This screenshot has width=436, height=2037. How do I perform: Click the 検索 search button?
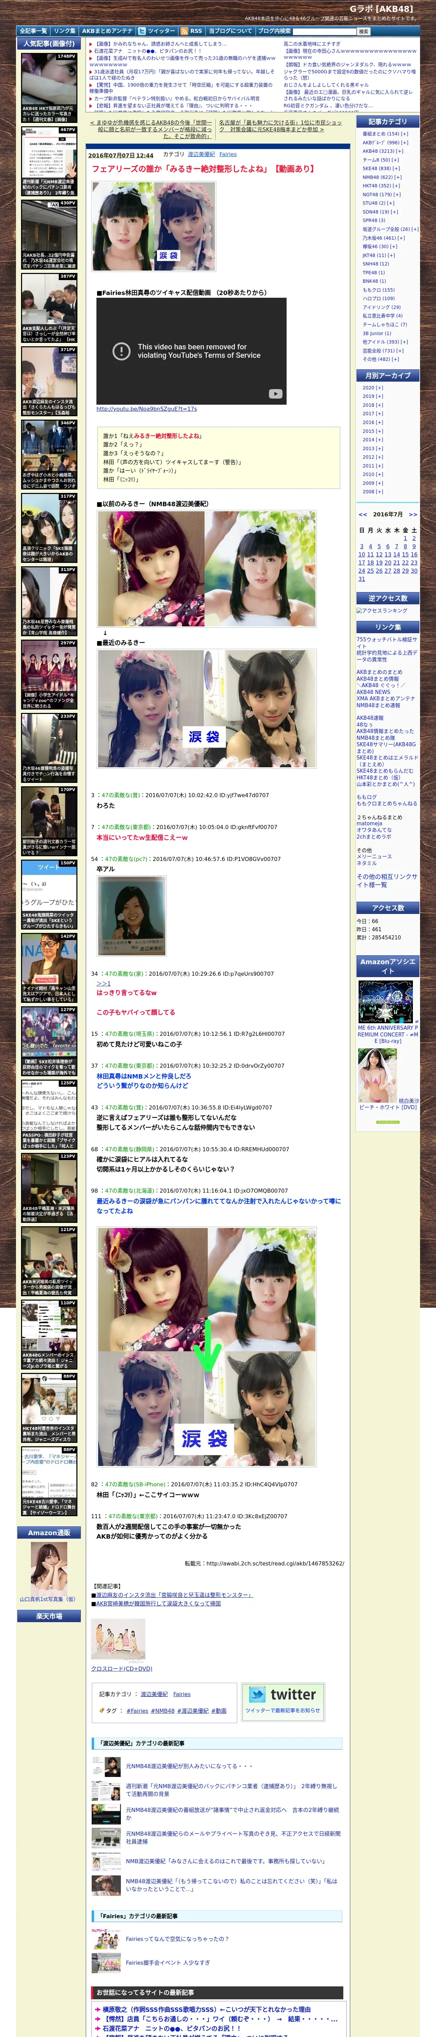tap(364, 32)
